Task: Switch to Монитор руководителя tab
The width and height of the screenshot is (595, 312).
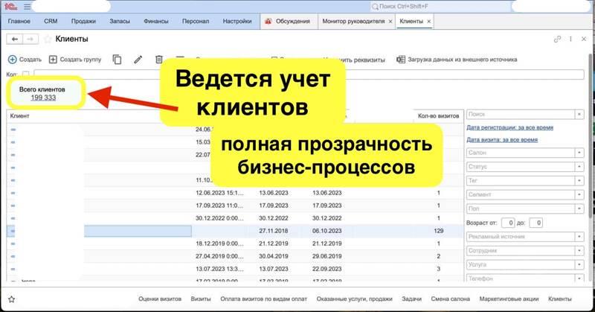Action: [x=353, y=22]
